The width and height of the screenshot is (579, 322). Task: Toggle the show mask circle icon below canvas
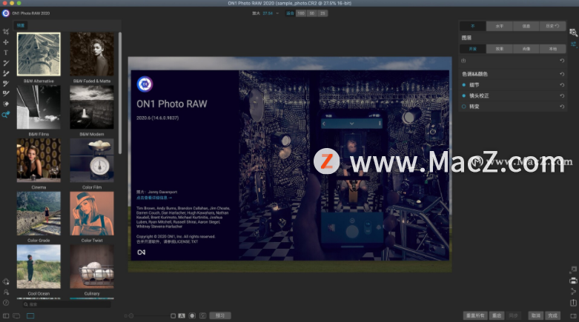pyautogui.click(x=192, y=316)
